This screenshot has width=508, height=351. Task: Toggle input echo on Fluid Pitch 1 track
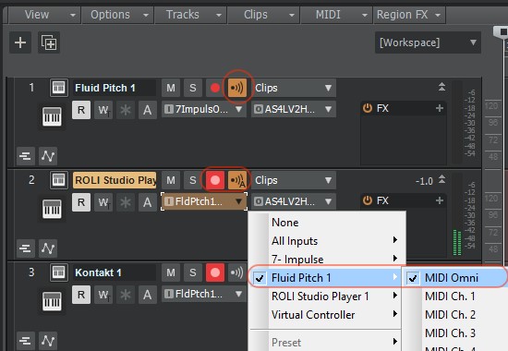[237, 88]
